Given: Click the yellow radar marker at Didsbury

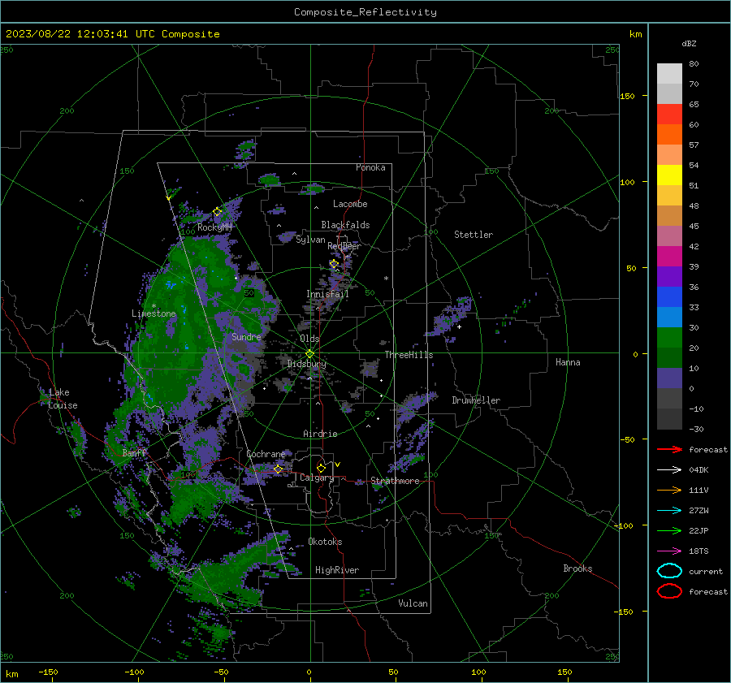Looking at the screenshot, I should (x=309, y=354).
